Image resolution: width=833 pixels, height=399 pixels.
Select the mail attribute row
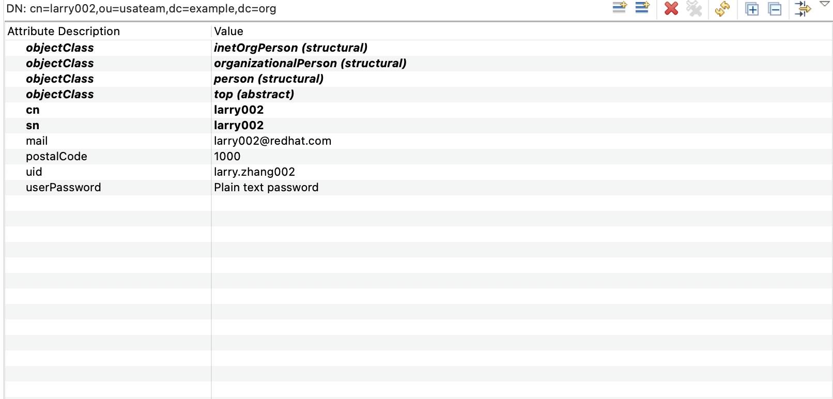[x=37, y=141]
